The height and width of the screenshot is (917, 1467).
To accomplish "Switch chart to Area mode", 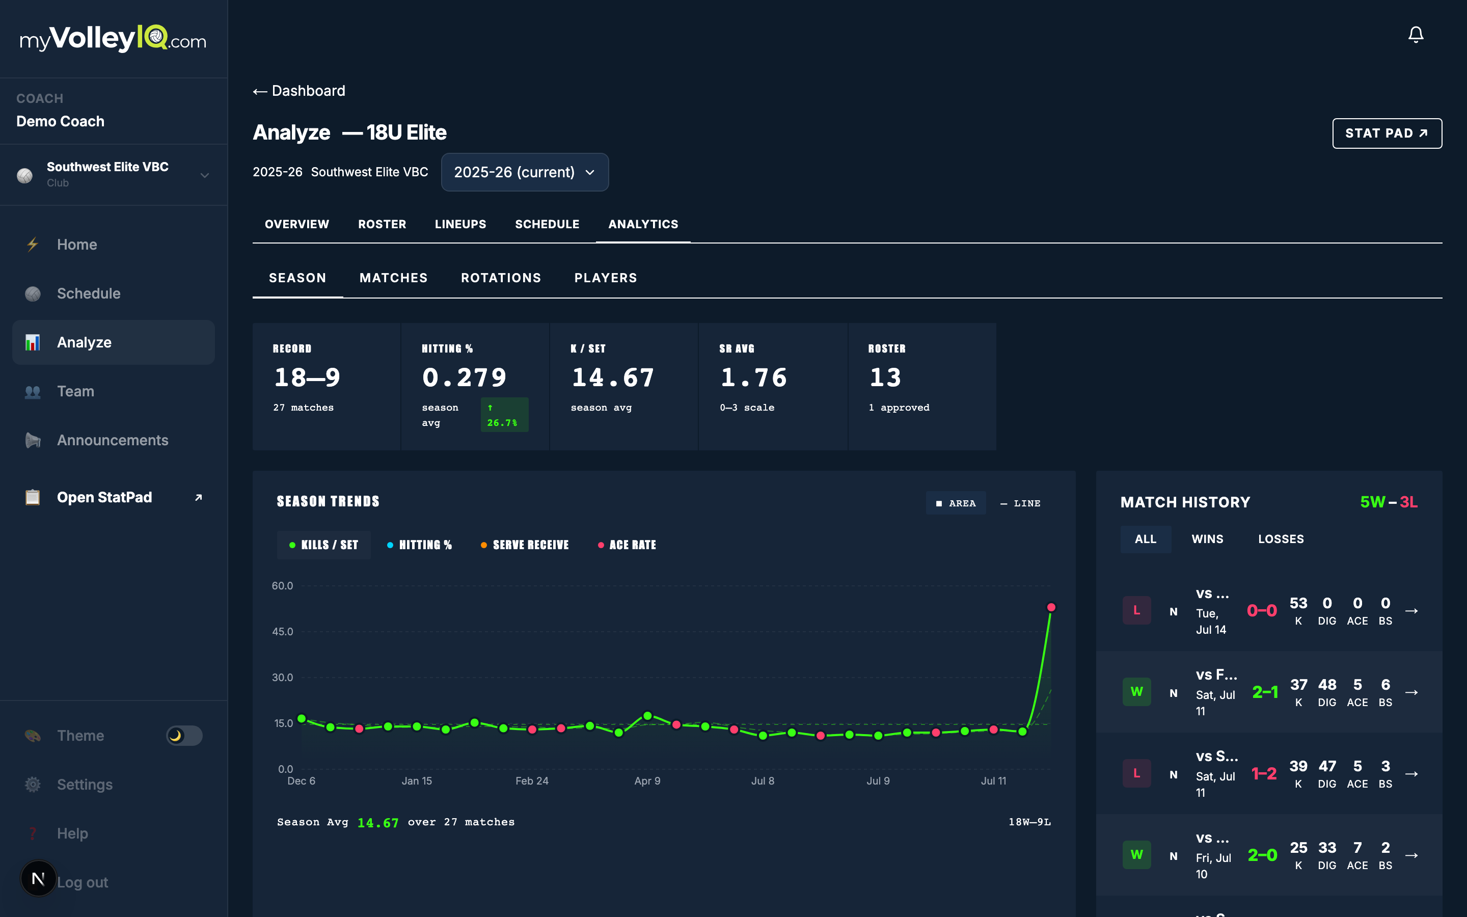I will coord(956,503).
